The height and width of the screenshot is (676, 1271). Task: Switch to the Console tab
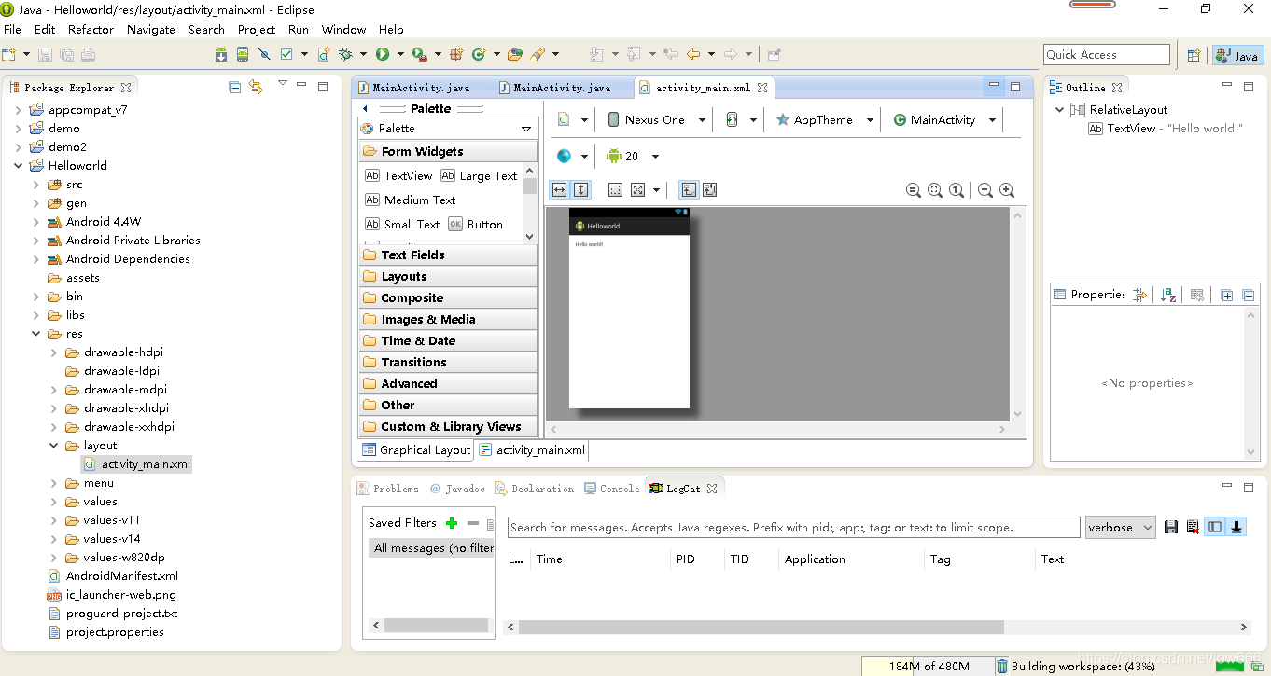(x=611, y=488)
